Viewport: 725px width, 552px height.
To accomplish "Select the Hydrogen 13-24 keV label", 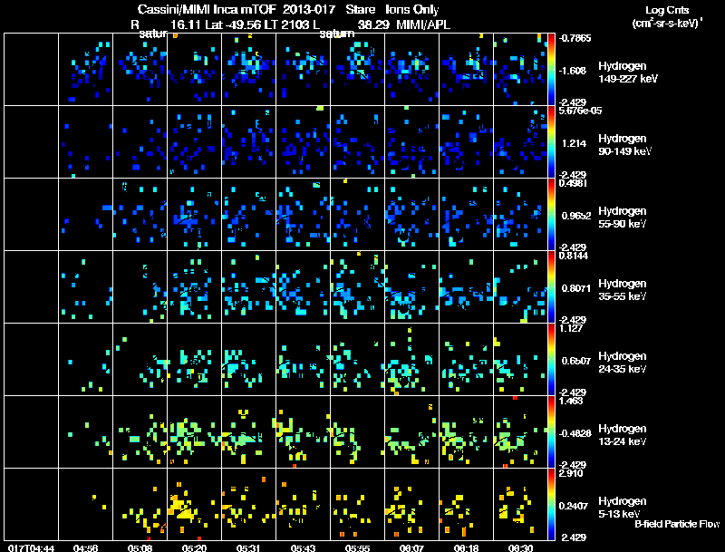I will coord(623,435).
